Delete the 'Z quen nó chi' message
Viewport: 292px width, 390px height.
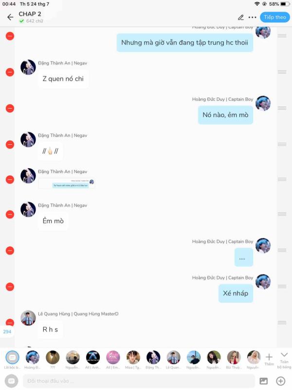(x=10, y=72)
